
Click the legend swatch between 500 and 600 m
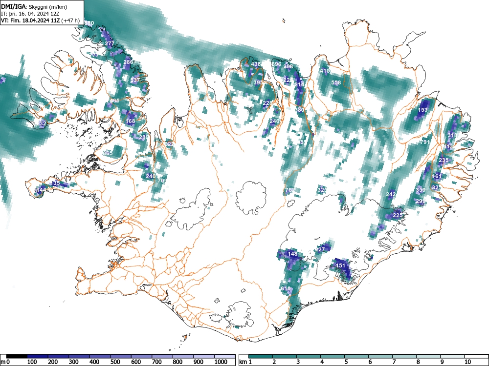(x=121, y=356)
